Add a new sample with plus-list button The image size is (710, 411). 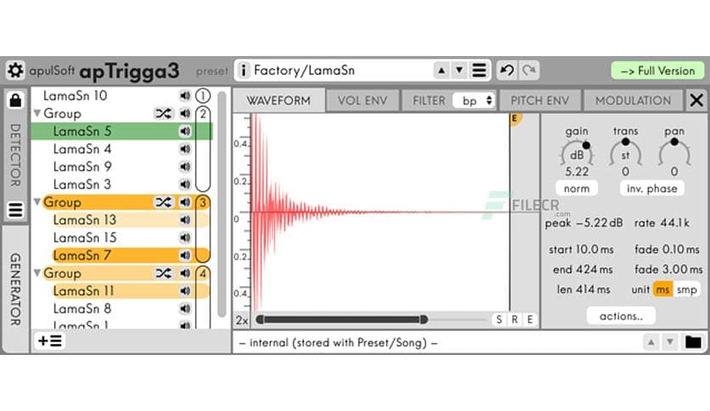click(50, 341)
